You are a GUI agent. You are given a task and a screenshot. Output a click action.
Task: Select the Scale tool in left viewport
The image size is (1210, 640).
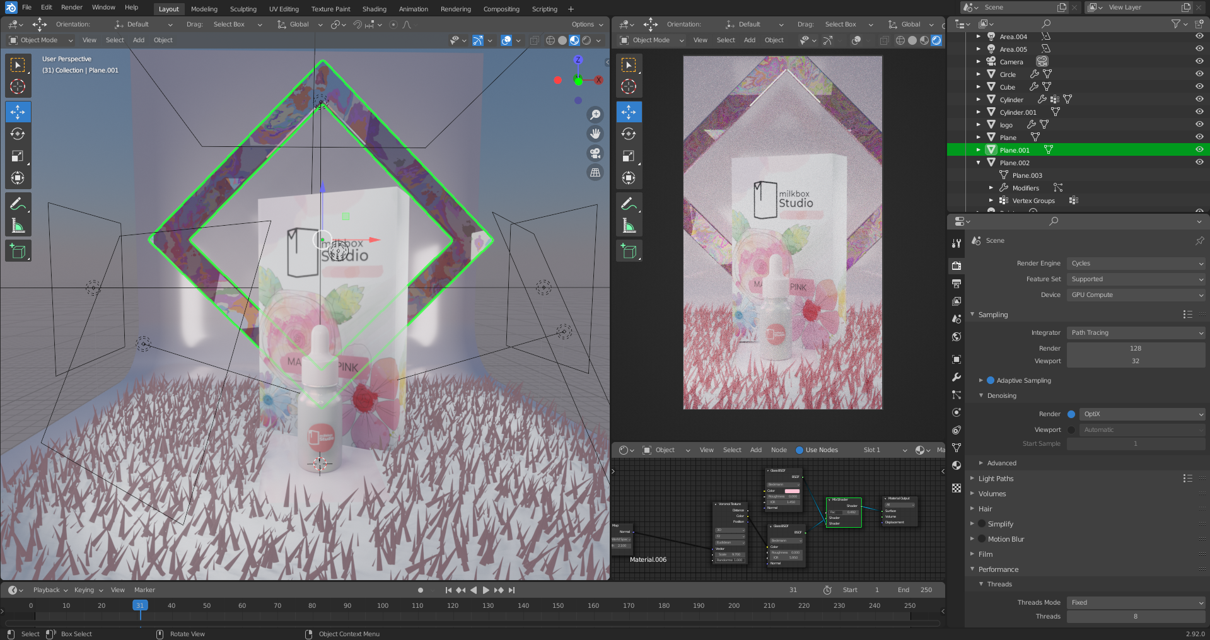(x=18, y=156)
